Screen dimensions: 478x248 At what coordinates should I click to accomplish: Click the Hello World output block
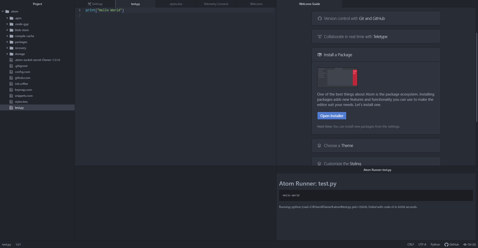(x=376, y=195)
